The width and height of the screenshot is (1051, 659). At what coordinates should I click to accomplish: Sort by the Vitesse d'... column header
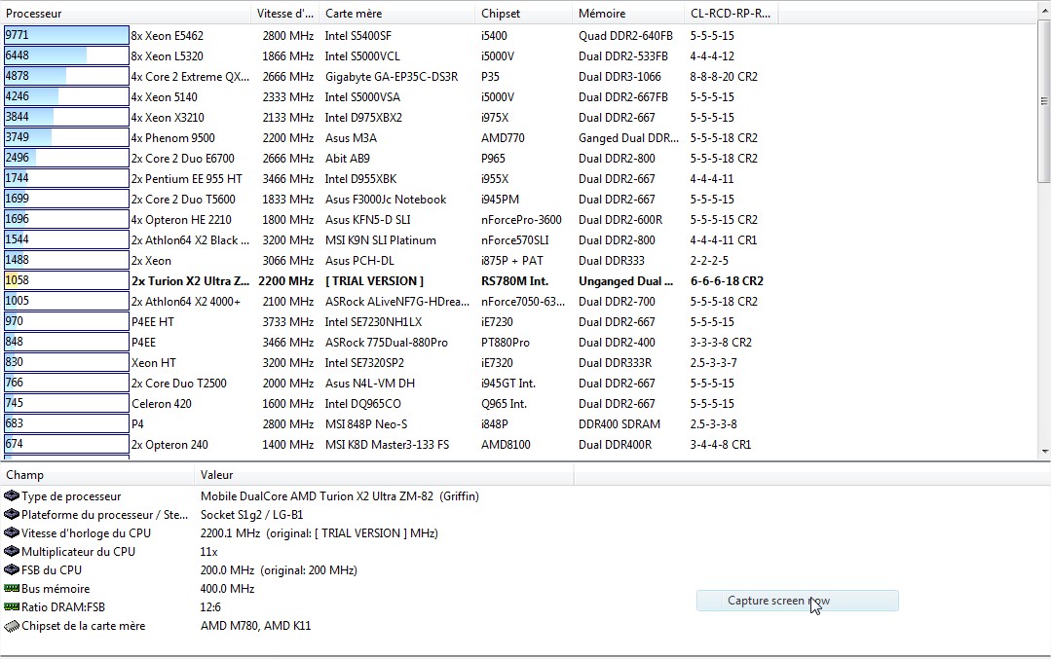coord(285,14)
